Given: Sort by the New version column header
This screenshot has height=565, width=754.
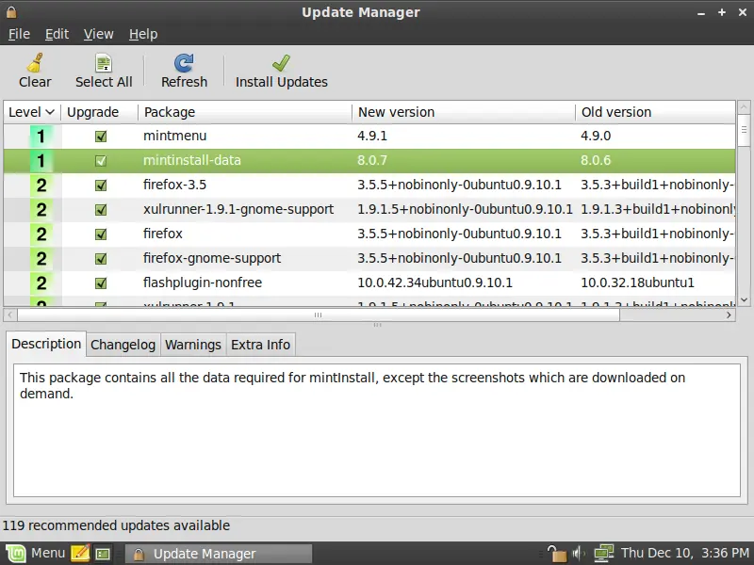Looking at the screenshot, I should click(x=464, y=112).
